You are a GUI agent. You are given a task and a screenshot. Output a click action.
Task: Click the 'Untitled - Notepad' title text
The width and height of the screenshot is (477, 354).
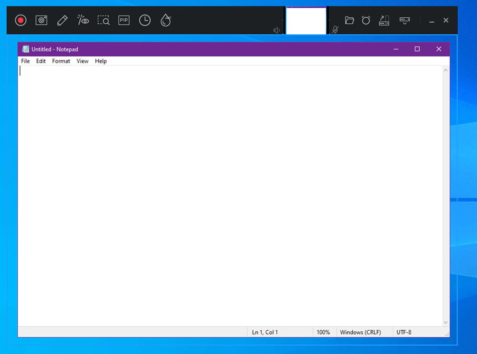55,49
